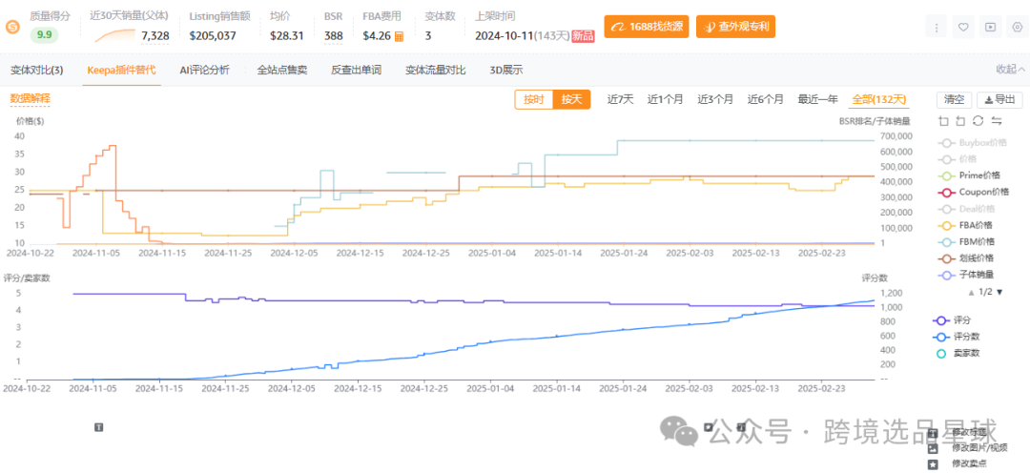Click the 新品 badge
Screen dimensions: 1030x473
pos(583,35)
